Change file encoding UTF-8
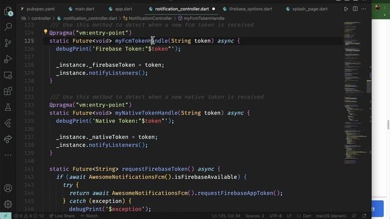390x219 pixels. (275, 216)
